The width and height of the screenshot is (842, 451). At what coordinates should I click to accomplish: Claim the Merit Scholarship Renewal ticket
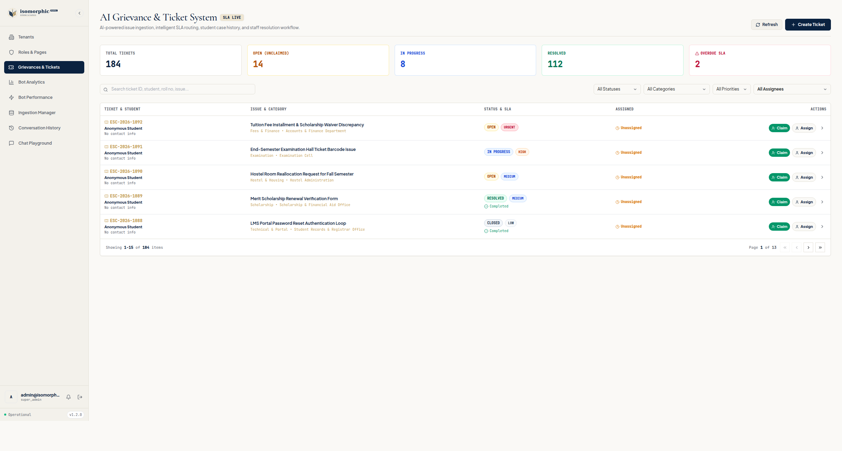[x=779, y=202]
